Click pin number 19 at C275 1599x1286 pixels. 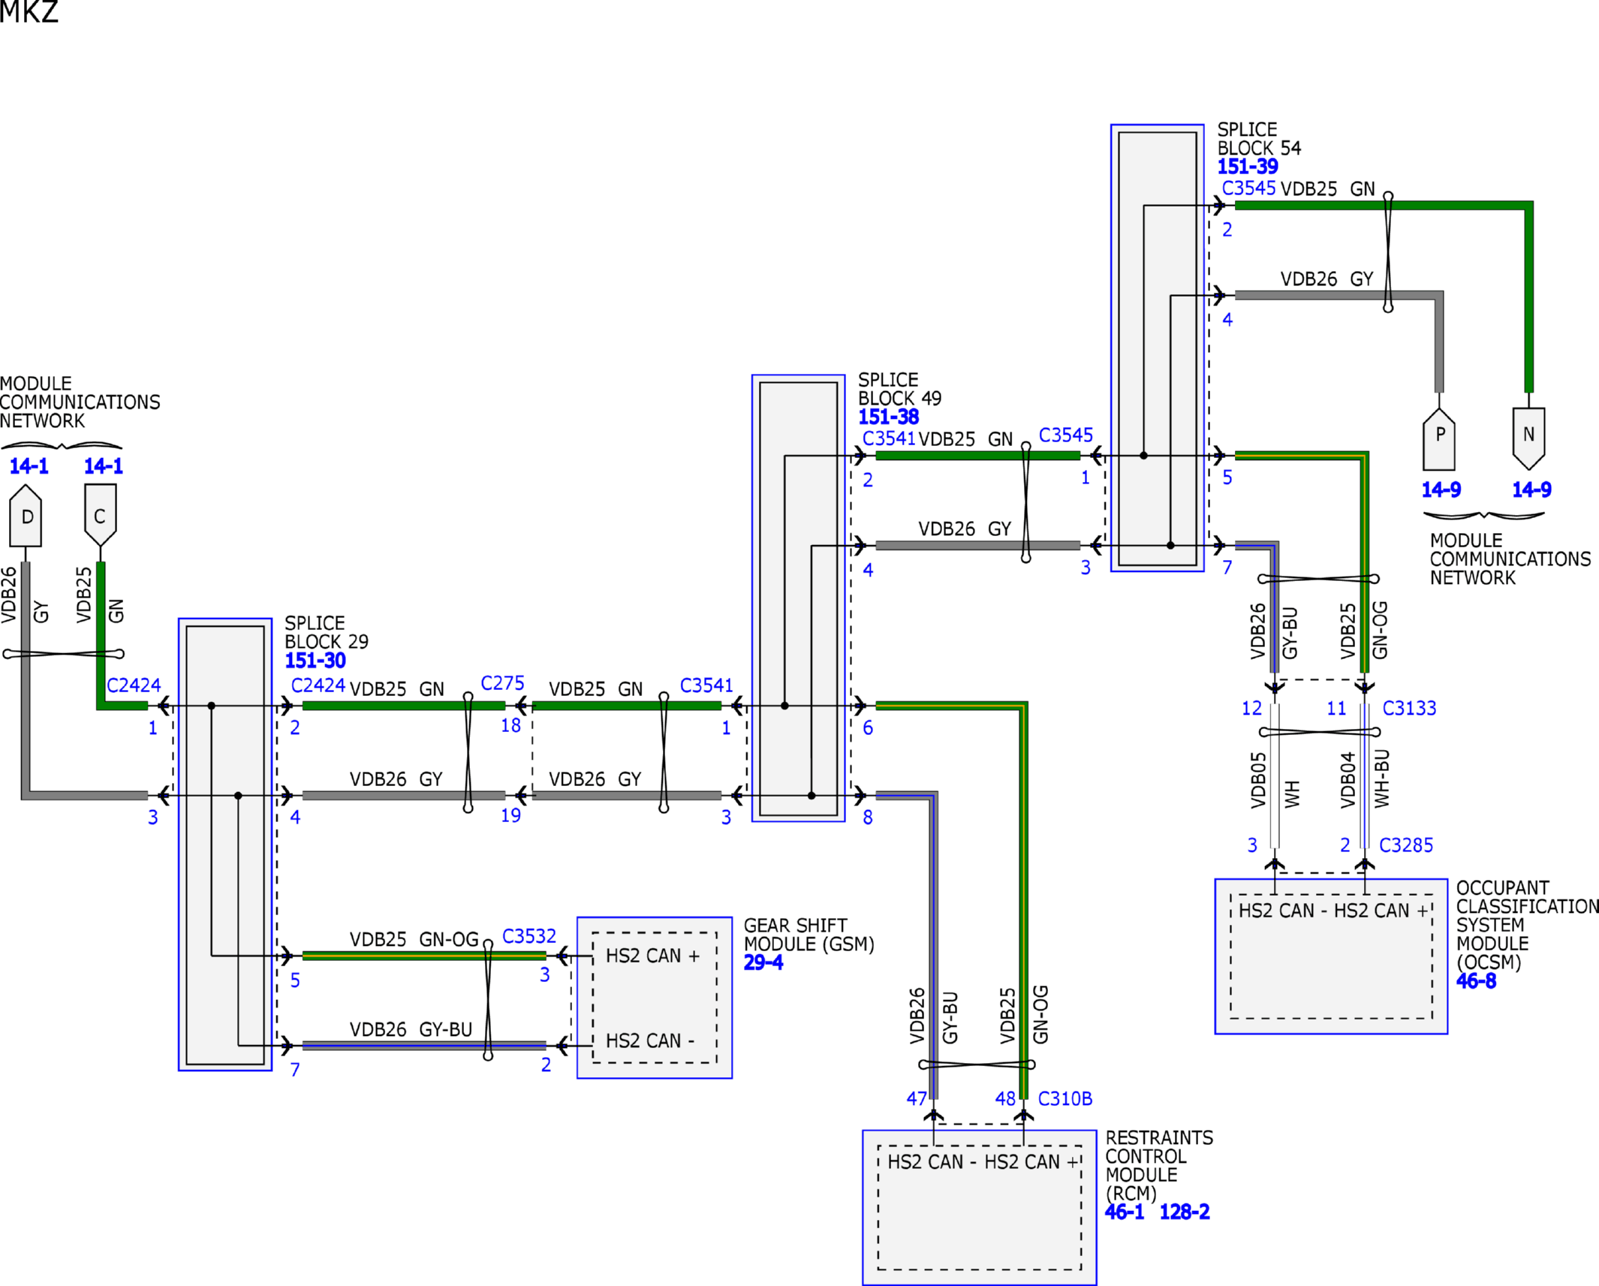tap(510, 815)
